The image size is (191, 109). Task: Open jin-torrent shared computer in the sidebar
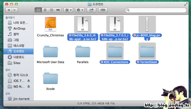19,98
